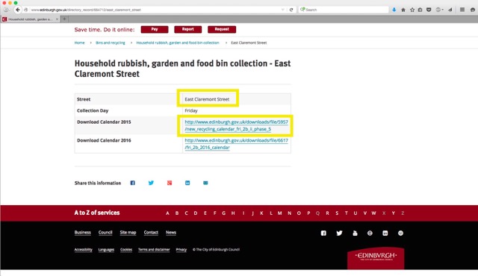Click the site identity globe icon

[x=26, y=10]
